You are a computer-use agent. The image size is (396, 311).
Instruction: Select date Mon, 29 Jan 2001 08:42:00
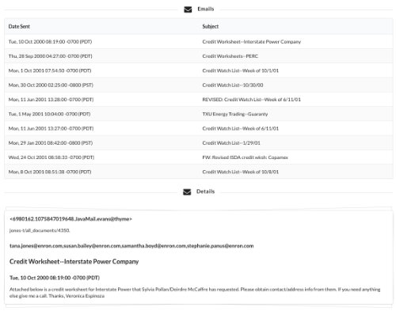51,143
